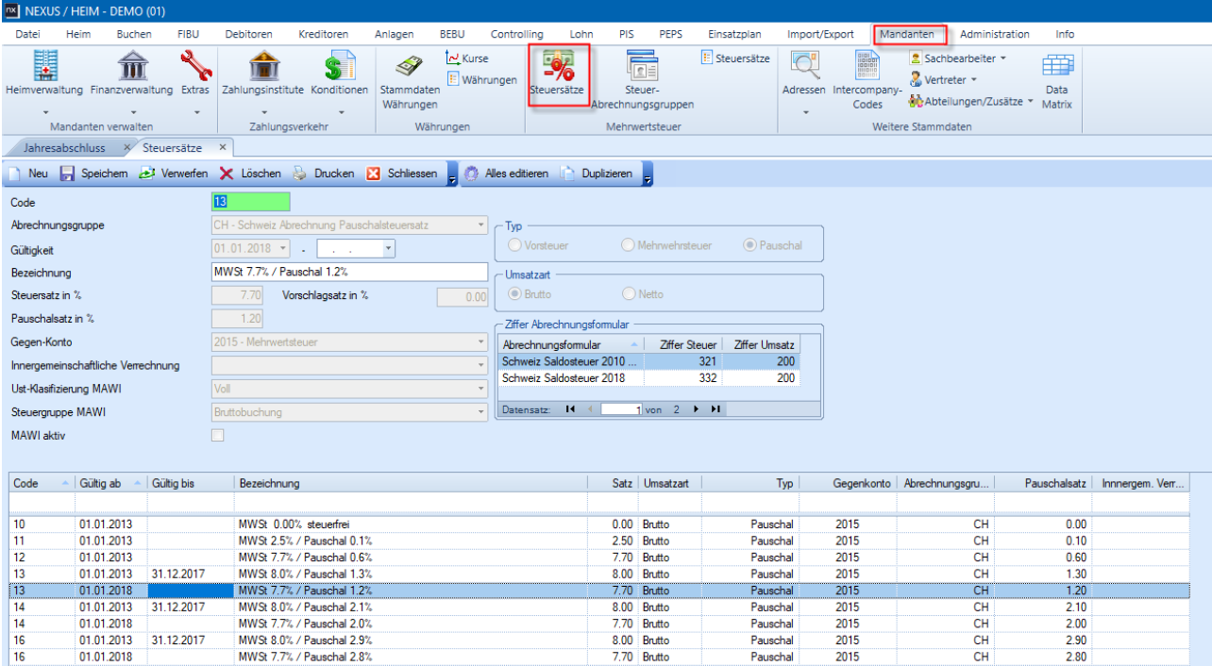Click the Speichern button
Screen dimensions: 1212x666
(93, 174)
